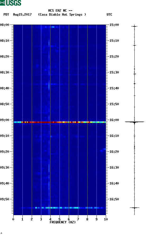
Task: Click the 15:30 UTC time label
Action: click(114, 72)
